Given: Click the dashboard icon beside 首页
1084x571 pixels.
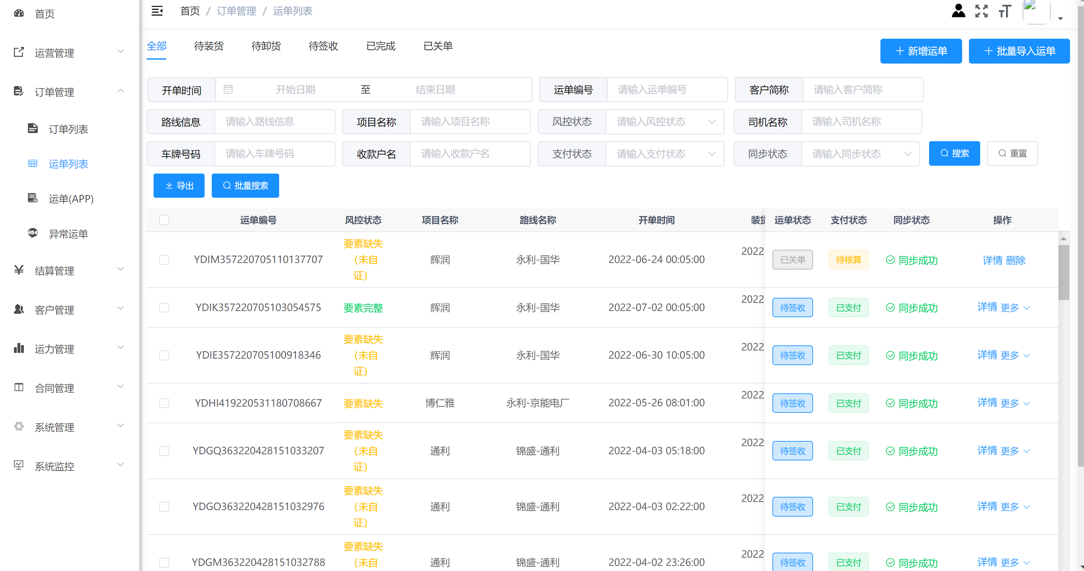Looking at the screenshot, I should [19, 13].
